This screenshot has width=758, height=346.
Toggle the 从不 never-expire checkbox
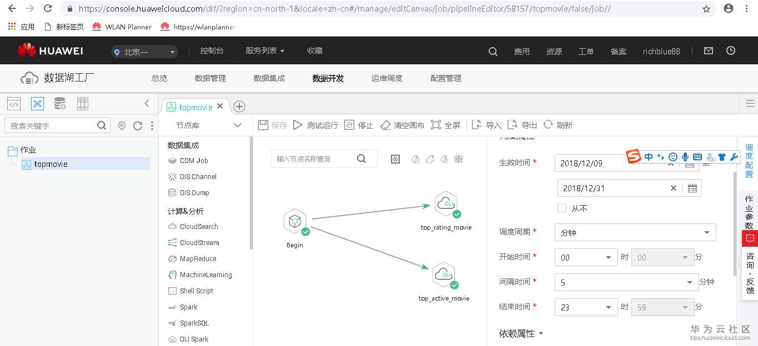[x=562, y=208]
